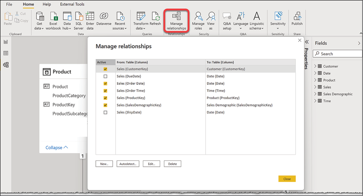Expand the Sales table in Fields
This screenshot has height=196, width=363.
tap(315, 87)
